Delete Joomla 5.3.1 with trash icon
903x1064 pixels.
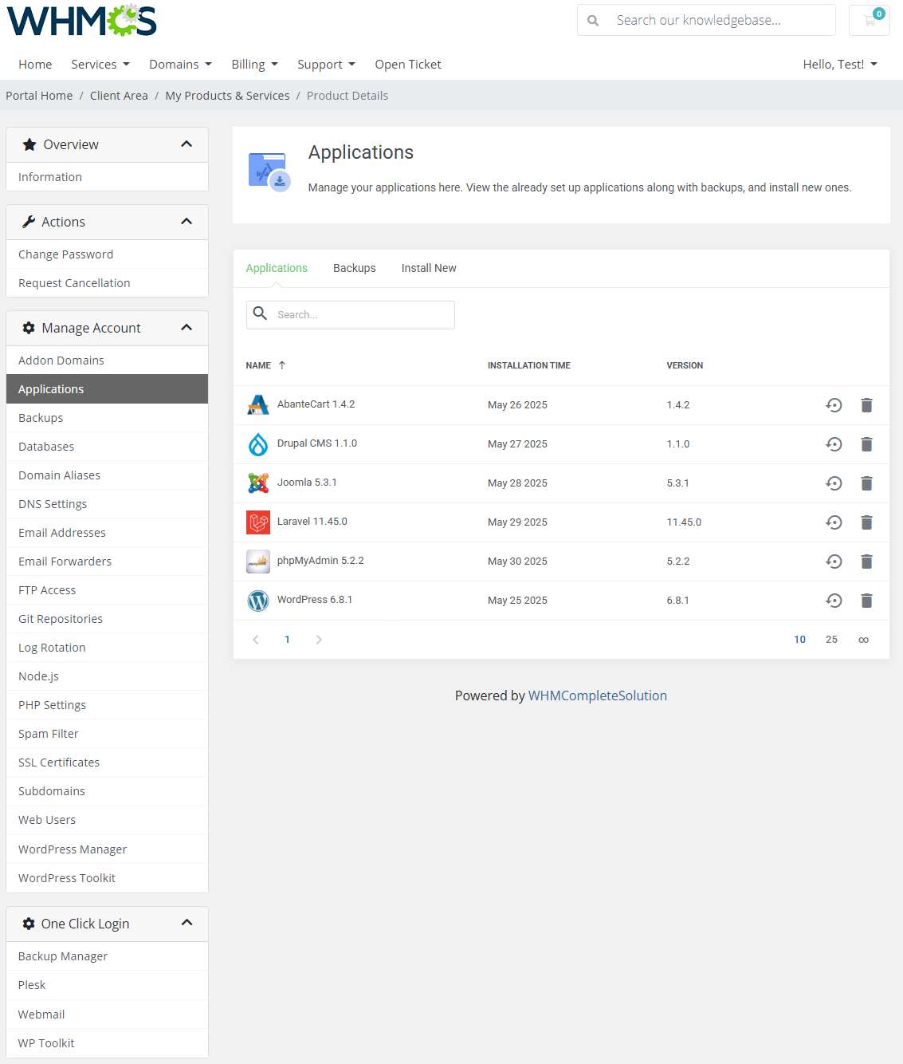click(x=866, y=483)
